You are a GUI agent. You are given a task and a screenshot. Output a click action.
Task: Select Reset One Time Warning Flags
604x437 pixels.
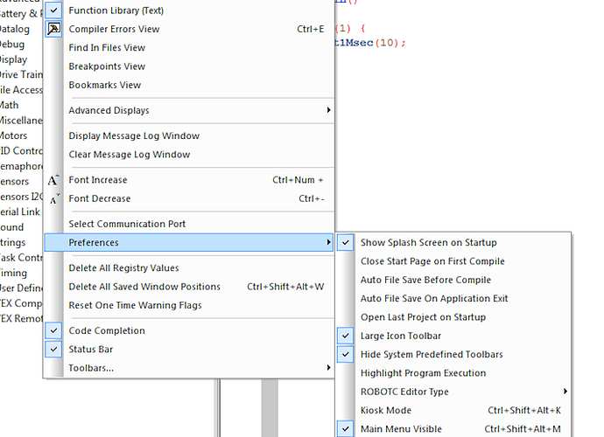189,305
